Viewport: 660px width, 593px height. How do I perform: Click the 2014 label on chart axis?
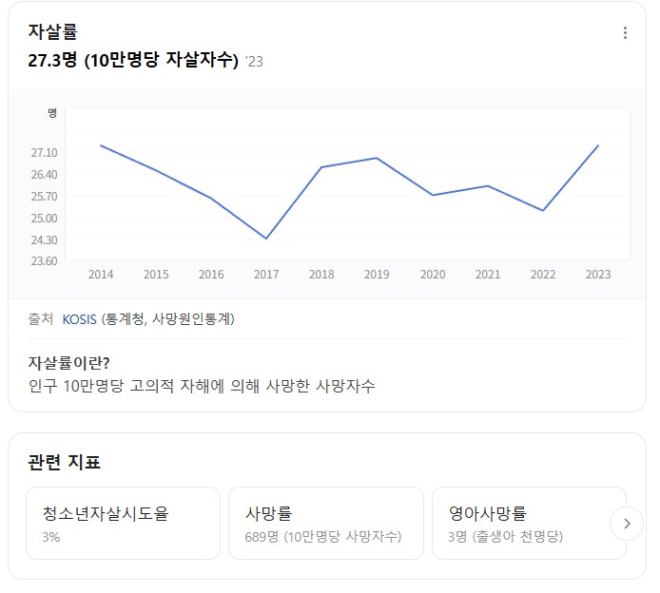[101, 275]
